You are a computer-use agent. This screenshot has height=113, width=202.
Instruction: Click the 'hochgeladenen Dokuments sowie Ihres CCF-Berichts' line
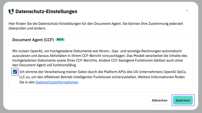click(97, 60)
